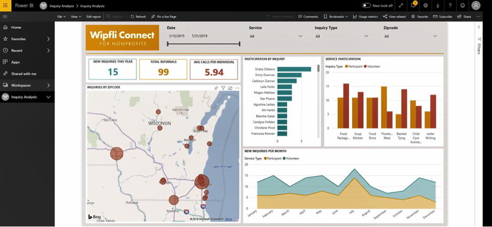Screen dimensions: 492x227
Task: Open the app launcher waffle icon
Action: tap(6, 6)
